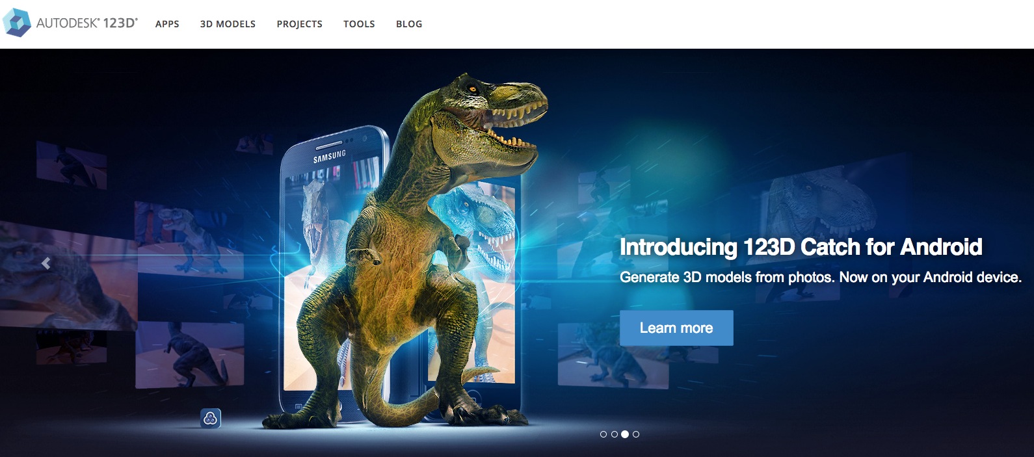Open the PROJECTS navigation item
Viewport: 1034px width, 457px height.
(x=300, y=24)
